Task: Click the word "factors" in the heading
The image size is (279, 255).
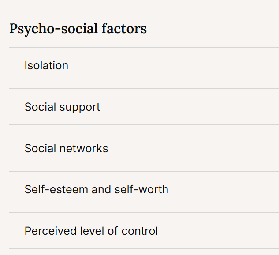Action: click(x=124, y=29)
